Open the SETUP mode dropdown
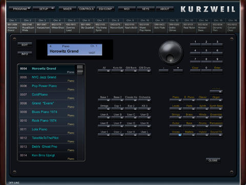The width and height of the screenshot is (246, 185). click(44, 9)
